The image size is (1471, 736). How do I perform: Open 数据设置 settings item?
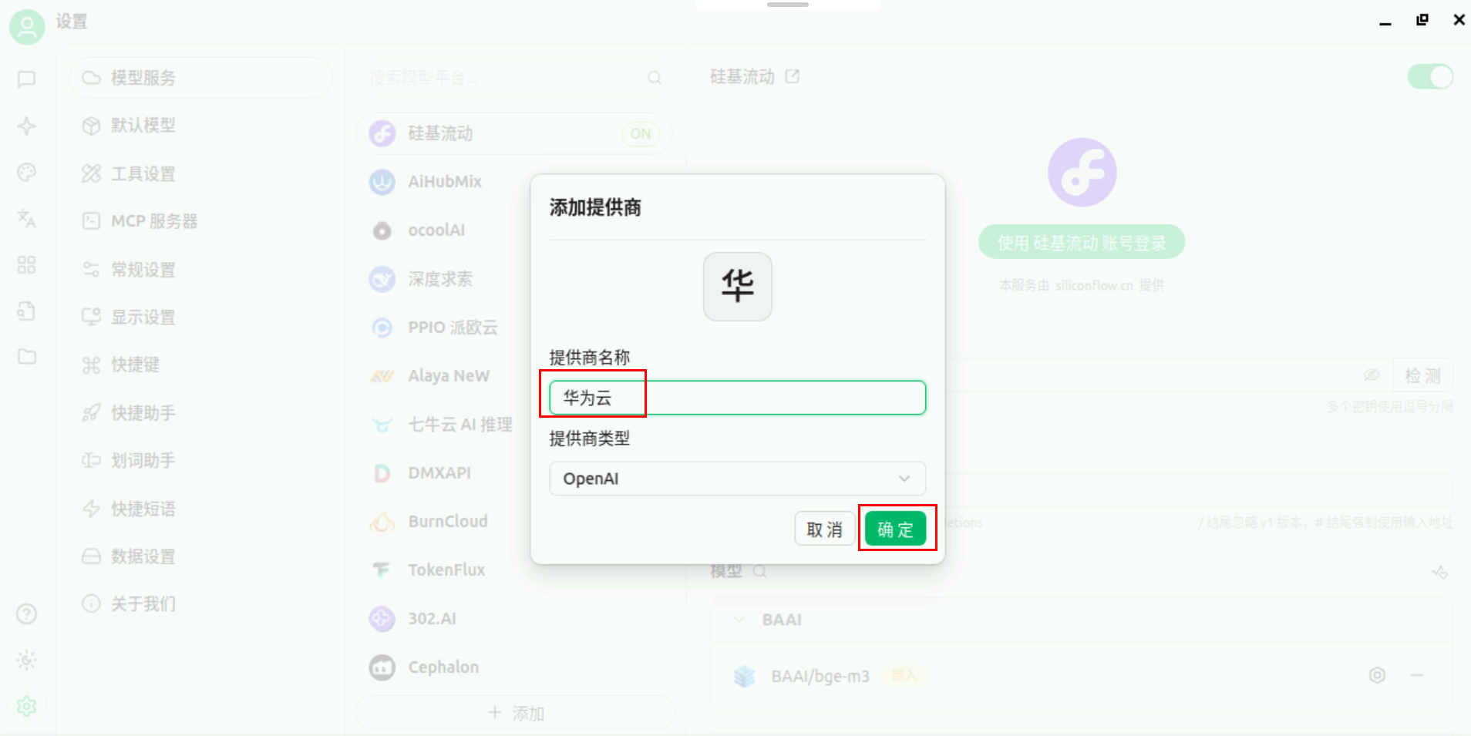coord(200,556)
